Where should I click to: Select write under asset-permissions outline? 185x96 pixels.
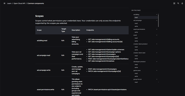point(136,32)
